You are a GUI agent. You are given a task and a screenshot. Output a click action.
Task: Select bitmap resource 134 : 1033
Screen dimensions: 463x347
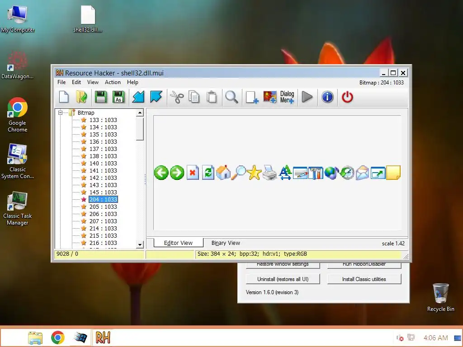click(103, 127)
